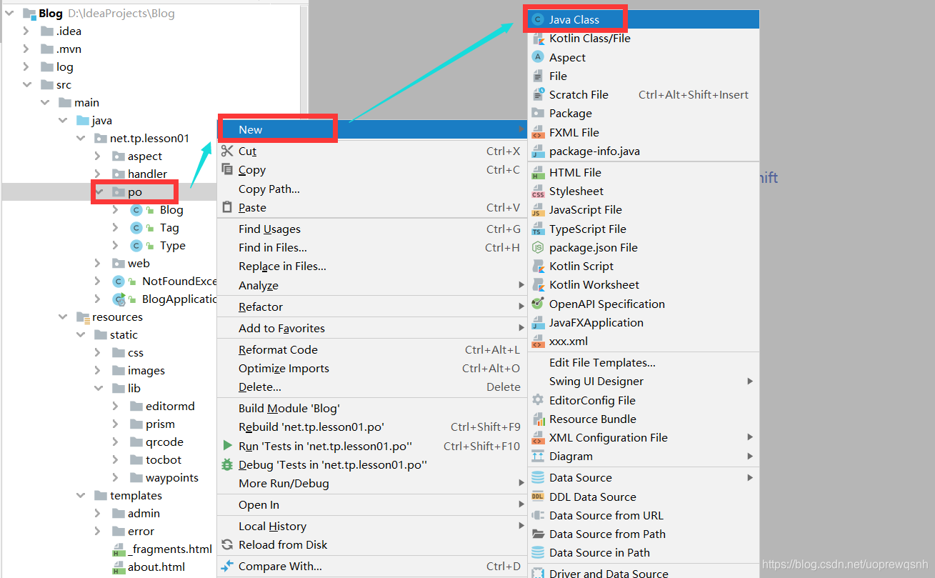Open the Refactor submenu
Viewport: 935px width, 578px height.
372,307
